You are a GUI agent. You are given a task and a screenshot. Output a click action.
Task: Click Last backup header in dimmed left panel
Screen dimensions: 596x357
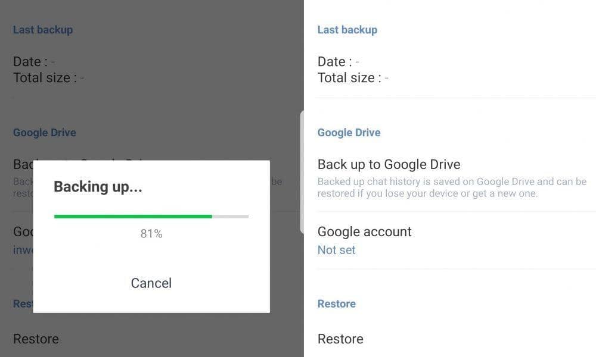[43, 30]
